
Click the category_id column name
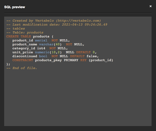[x=24, y=48]
